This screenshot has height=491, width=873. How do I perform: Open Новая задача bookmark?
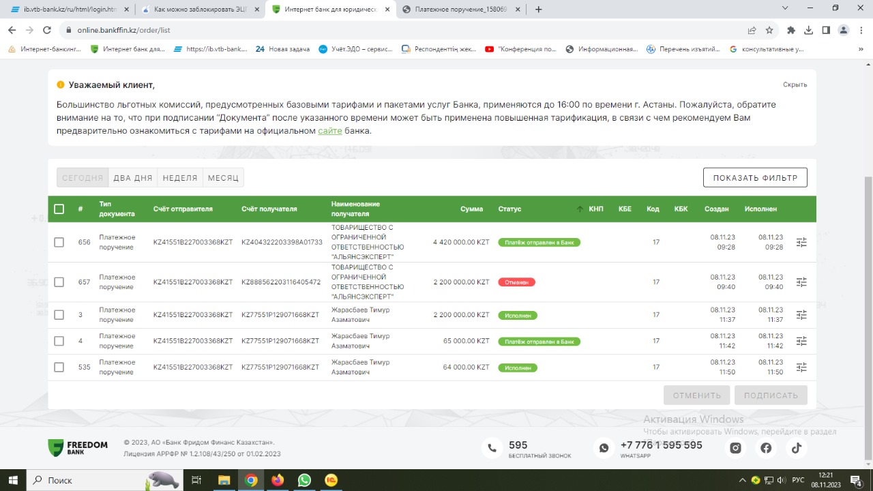coord(282,49)
